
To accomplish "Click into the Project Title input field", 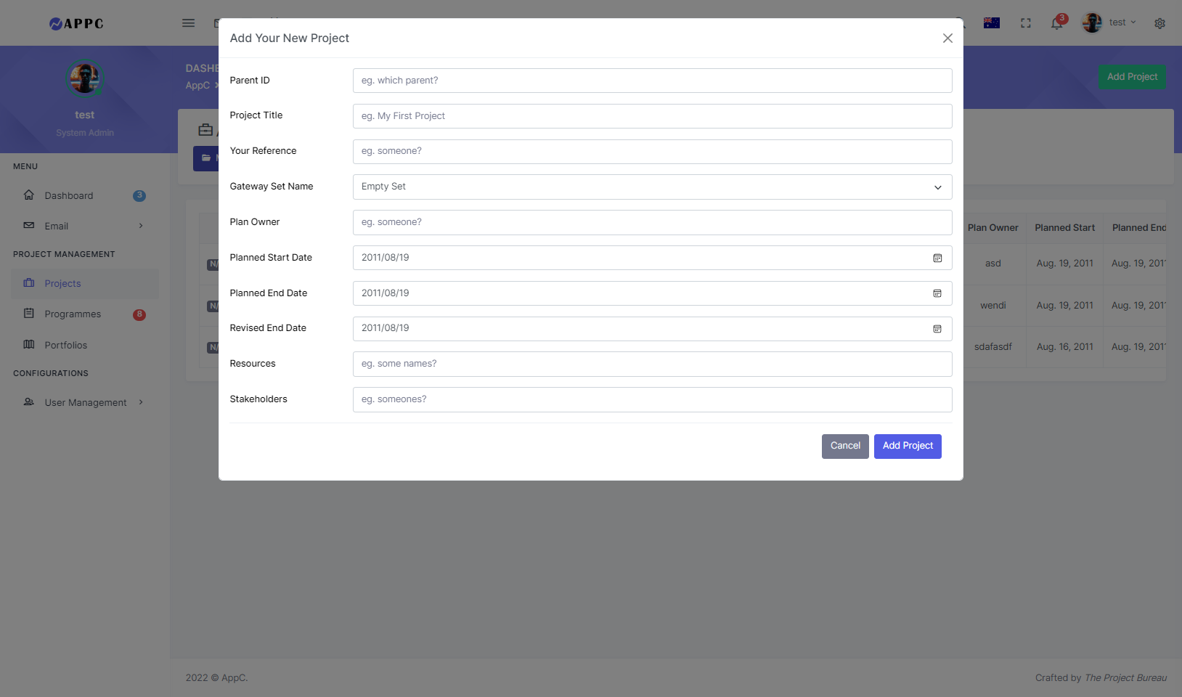I will click(x=651, y=116).
